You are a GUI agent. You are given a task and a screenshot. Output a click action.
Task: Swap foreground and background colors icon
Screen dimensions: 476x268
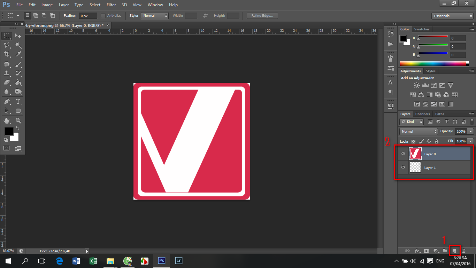point(17,129)
